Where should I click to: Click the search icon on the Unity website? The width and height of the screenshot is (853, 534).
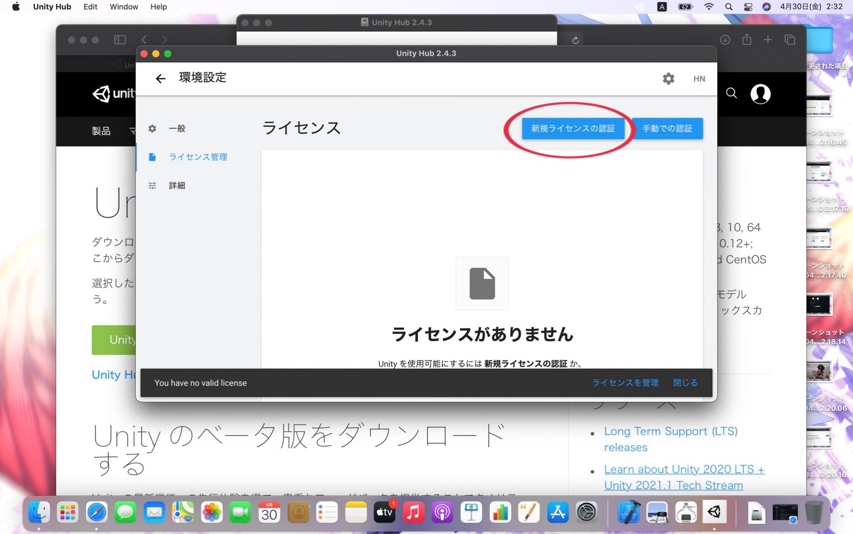[x=731, y=94]
